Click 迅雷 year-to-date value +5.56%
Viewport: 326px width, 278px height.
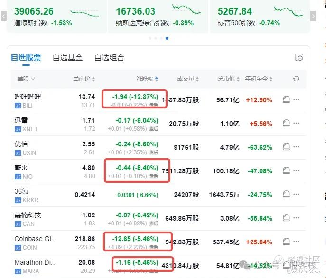(x=261, y=124)
